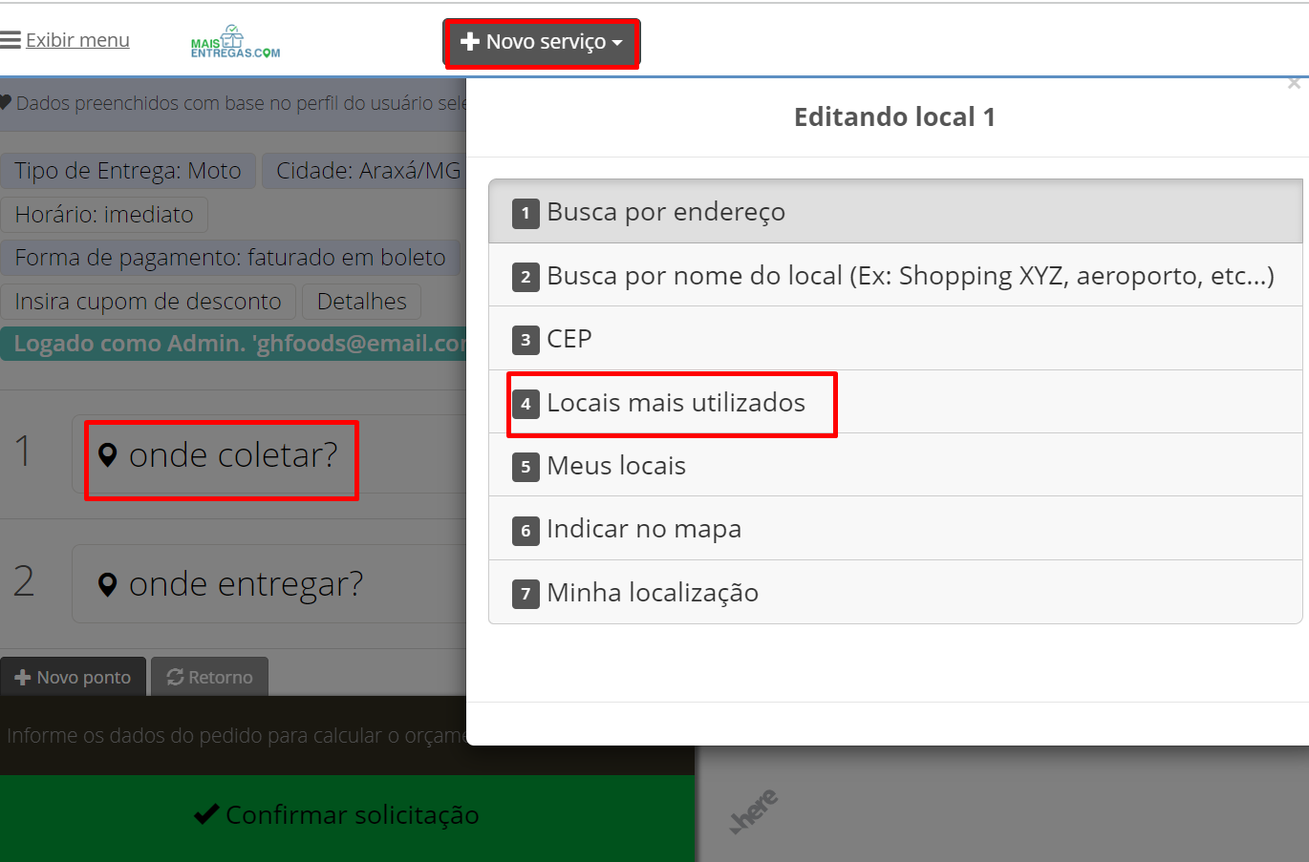Click the Informe os dados do pedido text
1309x862 pixels.
pos(237,735)
